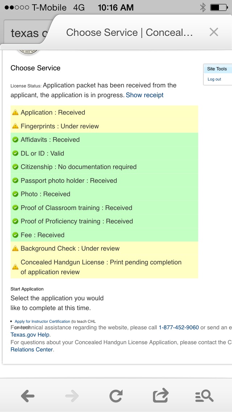The height and width of the screenshot is (412, 232).
Task: Tap the green check beside Affidavits
Action: coord(15,140)
